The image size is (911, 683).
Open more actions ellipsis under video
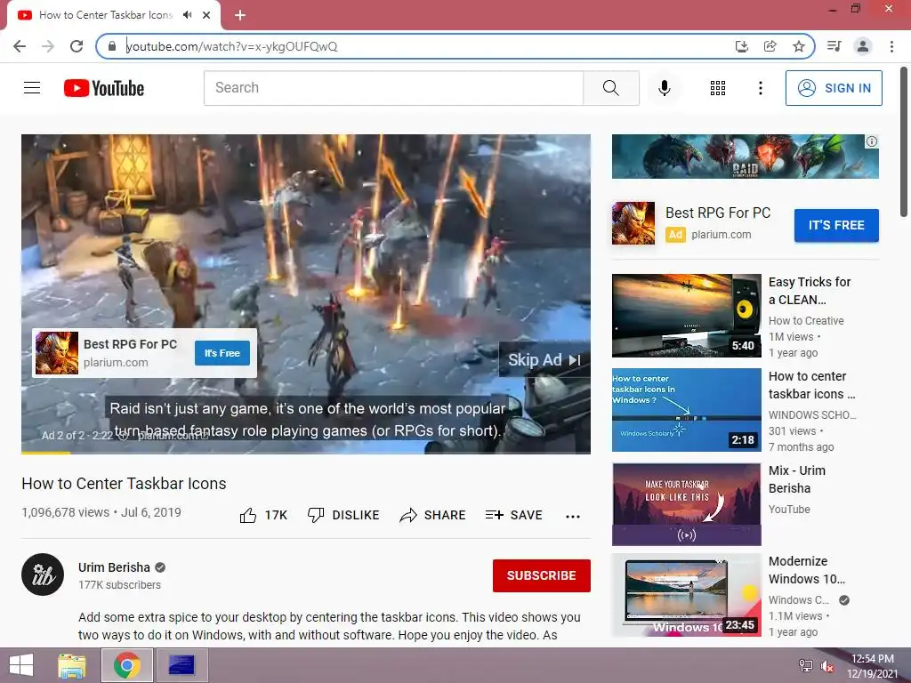click(x=572, y=517)
